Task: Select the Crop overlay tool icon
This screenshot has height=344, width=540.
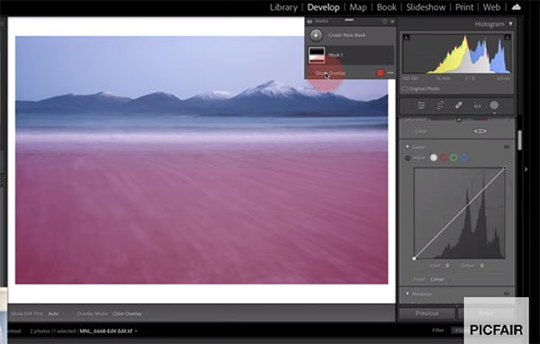Action: click(x=440, y=105)
